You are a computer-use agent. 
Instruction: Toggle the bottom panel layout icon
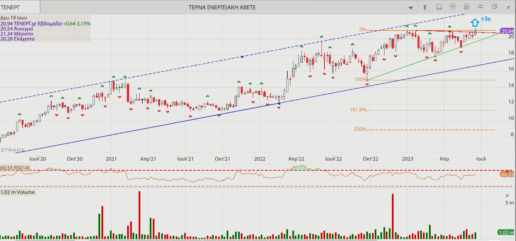point(439,7)
